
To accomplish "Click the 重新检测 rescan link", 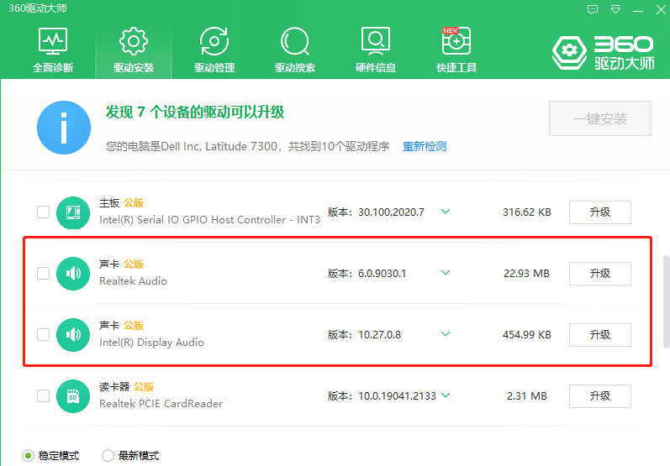I will [x=425, y=146].
